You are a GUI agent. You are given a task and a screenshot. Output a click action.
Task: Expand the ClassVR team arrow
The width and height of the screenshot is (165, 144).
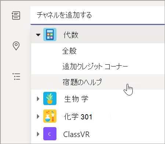pyautogui.click(x=38, y=134)
